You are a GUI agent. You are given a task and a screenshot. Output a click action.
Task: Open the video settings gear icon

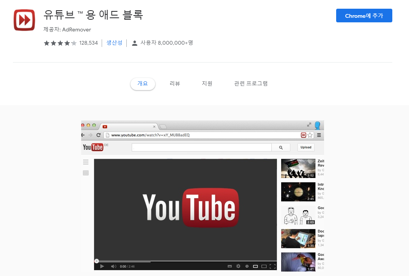(x=238, y=266)
